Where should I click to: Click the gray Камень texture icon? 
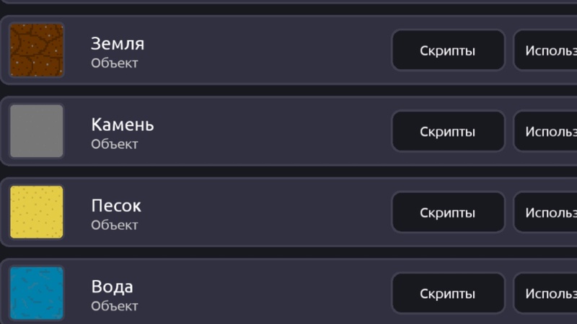point(37,131)
